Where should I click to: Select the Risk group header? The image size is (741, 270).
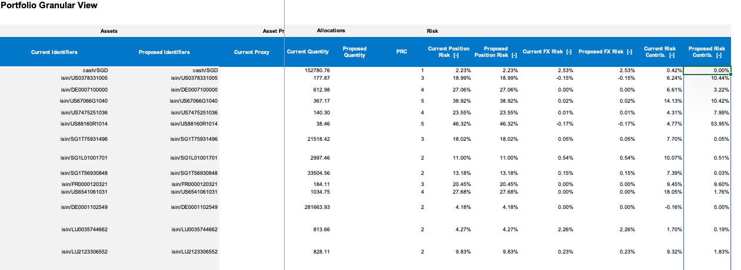click(x=432, y=31)
